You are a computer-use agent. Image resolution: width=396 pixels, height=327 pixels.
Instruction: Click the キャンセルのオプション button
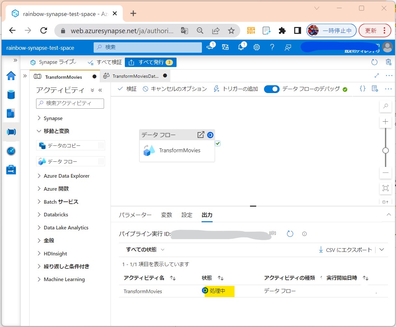(x=175, y=89)
